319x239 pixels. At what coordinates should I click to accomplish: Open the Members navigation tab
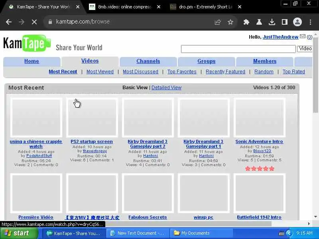pos(265,61)
